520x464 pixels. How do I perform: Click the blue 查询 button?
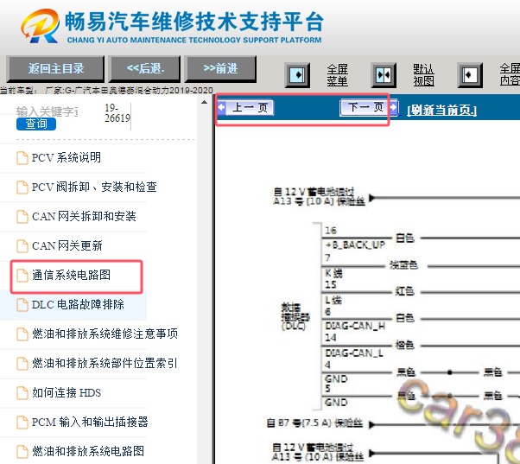click(36, 124)
